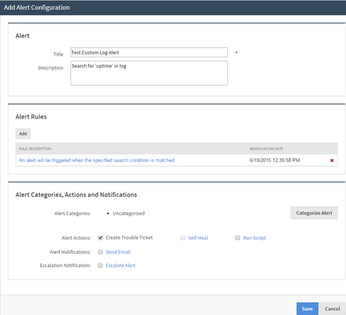Select the Rule Description column header

coord(35,149)
